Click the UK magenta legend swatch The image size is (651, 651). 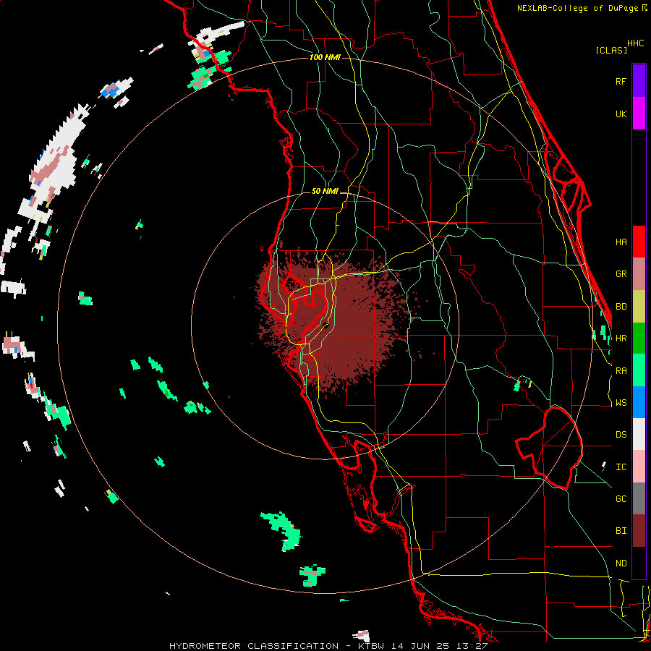coord(639,114)
